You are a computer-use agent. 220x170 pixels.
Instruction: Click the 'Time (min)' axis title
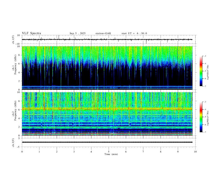coord(111,154)
